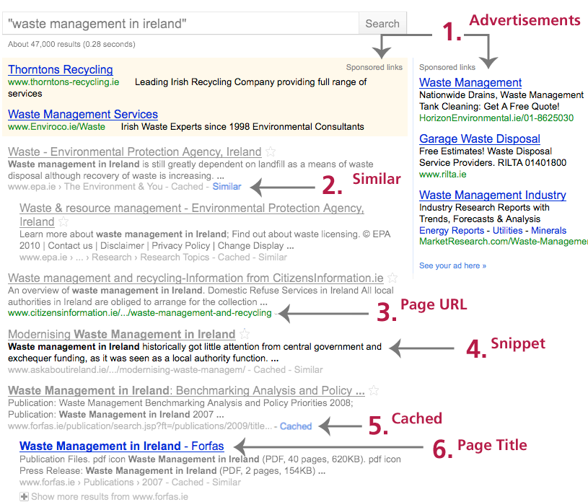Open 'Waste - Environmental Protection Agency, Ireland' result

pos(135,151)
